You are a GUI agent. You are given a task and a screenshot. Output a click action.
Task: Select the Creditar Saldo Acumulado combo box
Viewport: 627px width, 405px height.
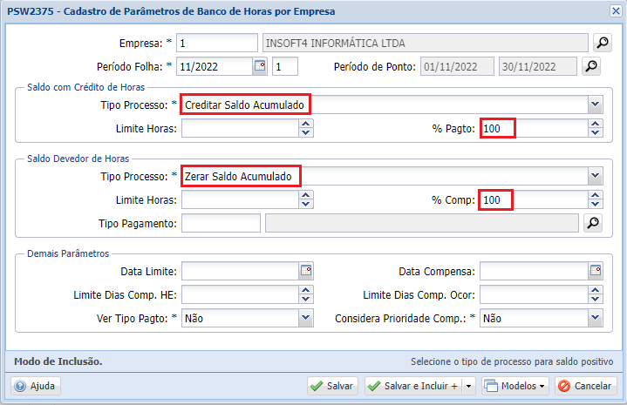point(385,105)
